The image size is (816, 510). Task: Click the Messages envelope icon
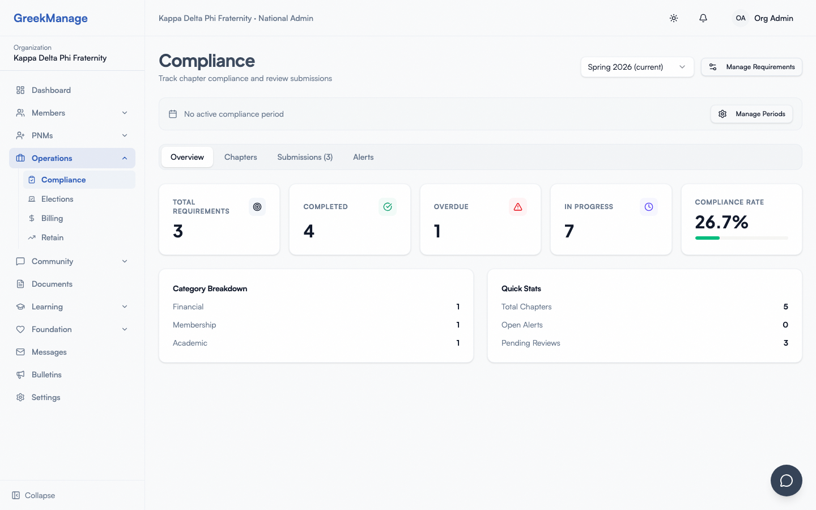[x=19, y=352]
